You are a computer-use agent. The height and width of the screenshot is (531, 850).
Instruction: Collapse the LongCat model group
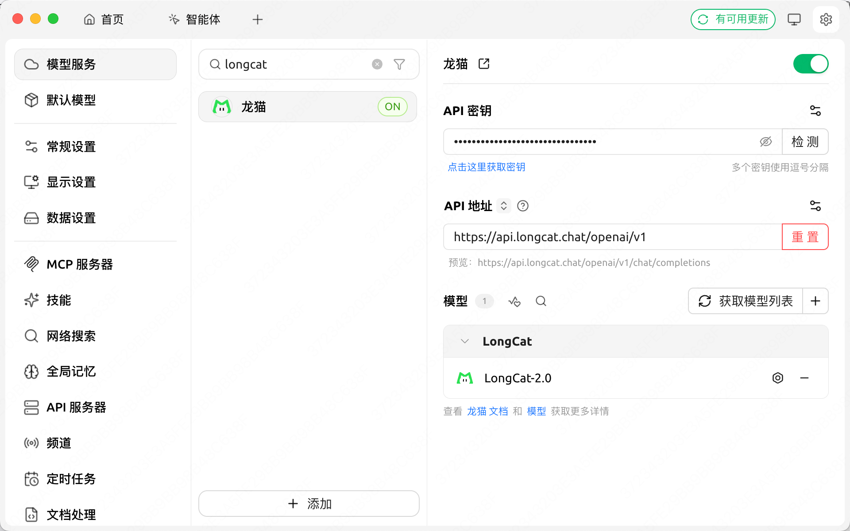[x=465, y=341]
